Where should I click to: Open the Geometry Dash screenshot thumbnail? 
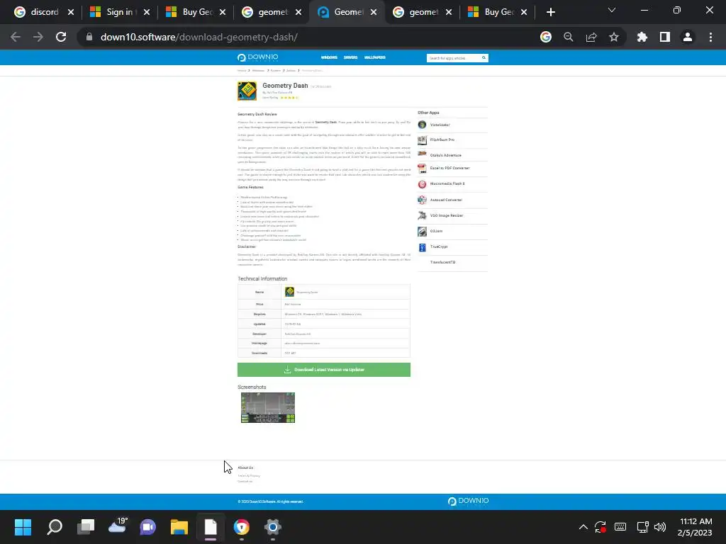[x=267, y=407]
